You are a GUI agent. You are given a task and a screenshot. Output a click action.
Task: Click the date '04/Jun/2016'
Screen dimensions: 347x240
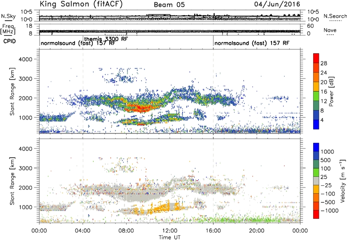coord(277,4)
